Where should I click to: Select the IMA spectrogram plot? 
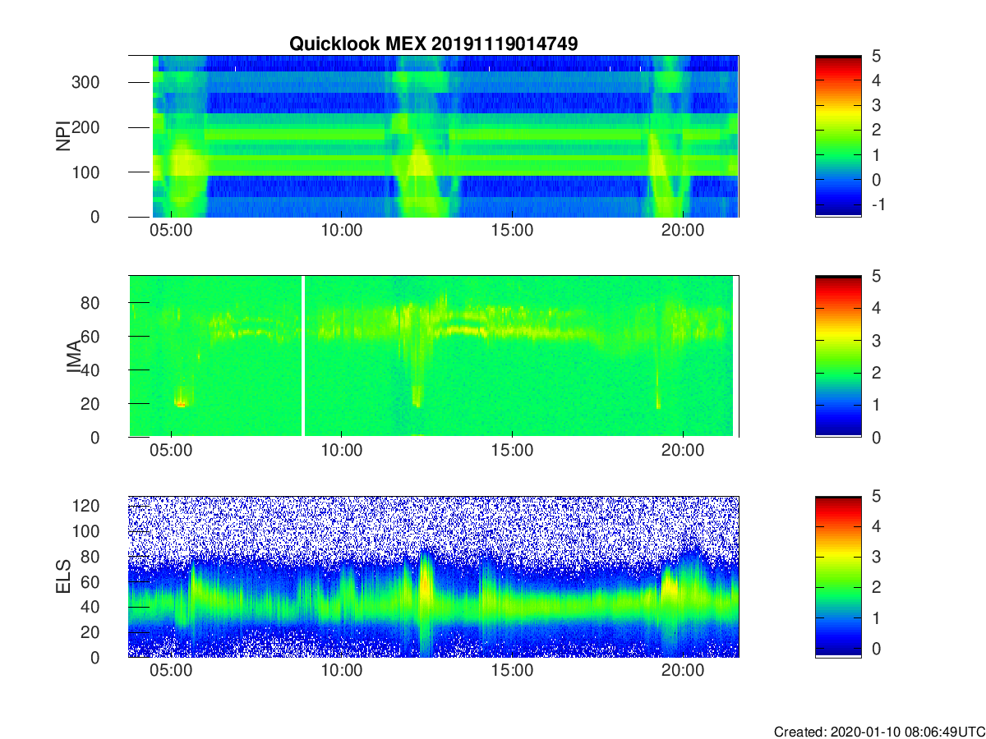[x=434, y=356]
